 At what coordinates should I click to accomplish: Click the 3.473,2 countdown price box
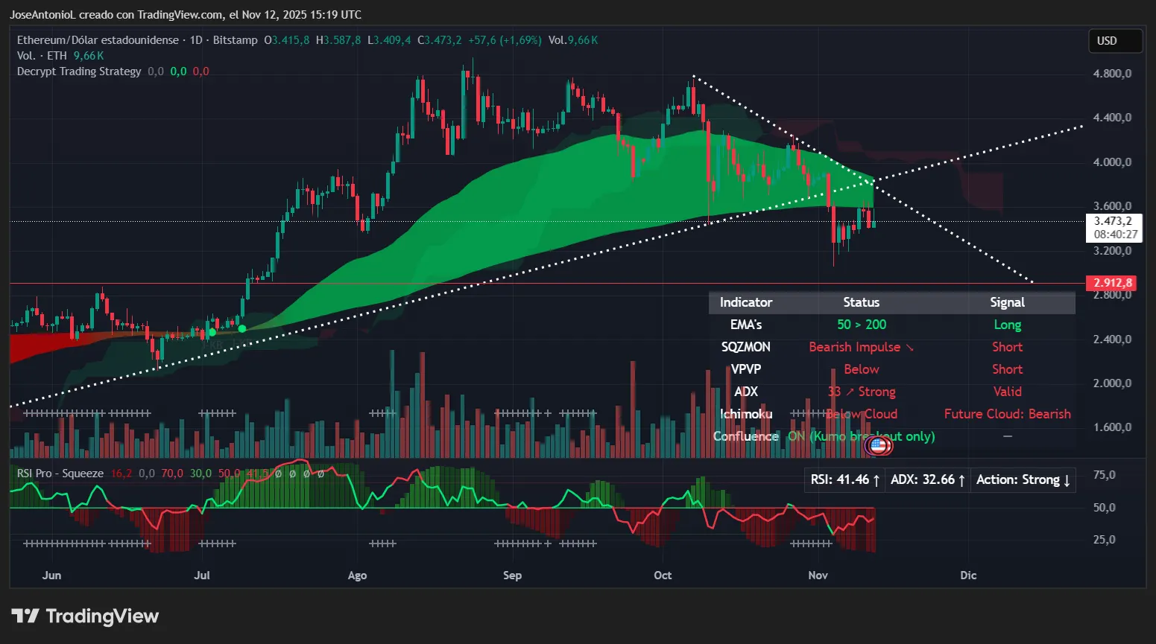(x=1113, y=228)
